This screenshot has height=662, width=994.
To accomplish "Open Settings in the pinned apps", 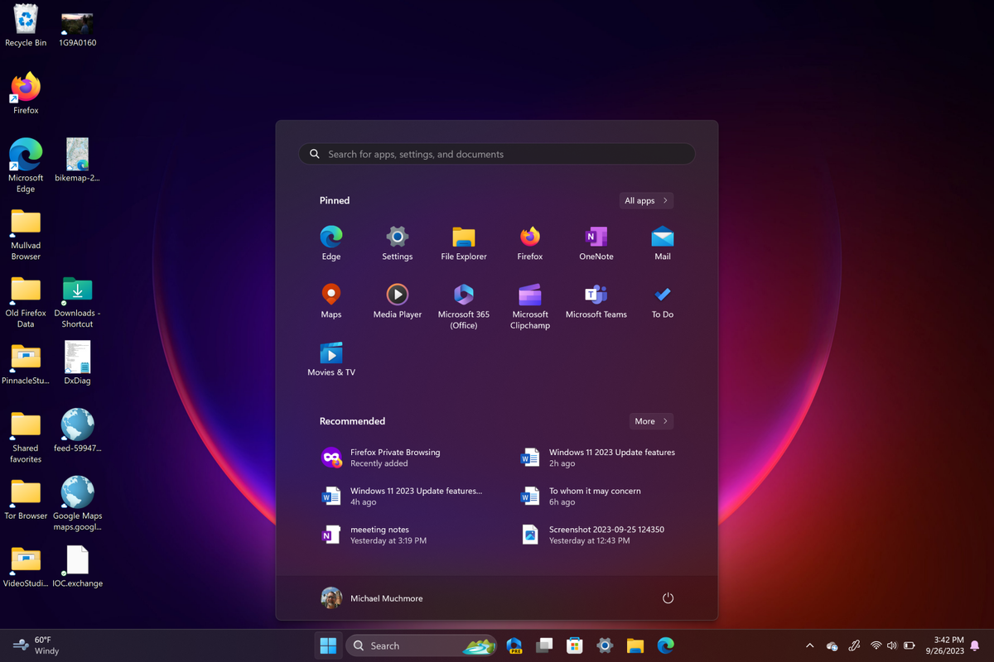I will (x=398, y=243).
